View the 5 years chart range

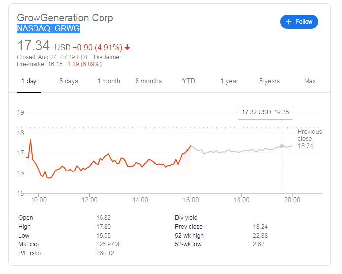[270, 81]
